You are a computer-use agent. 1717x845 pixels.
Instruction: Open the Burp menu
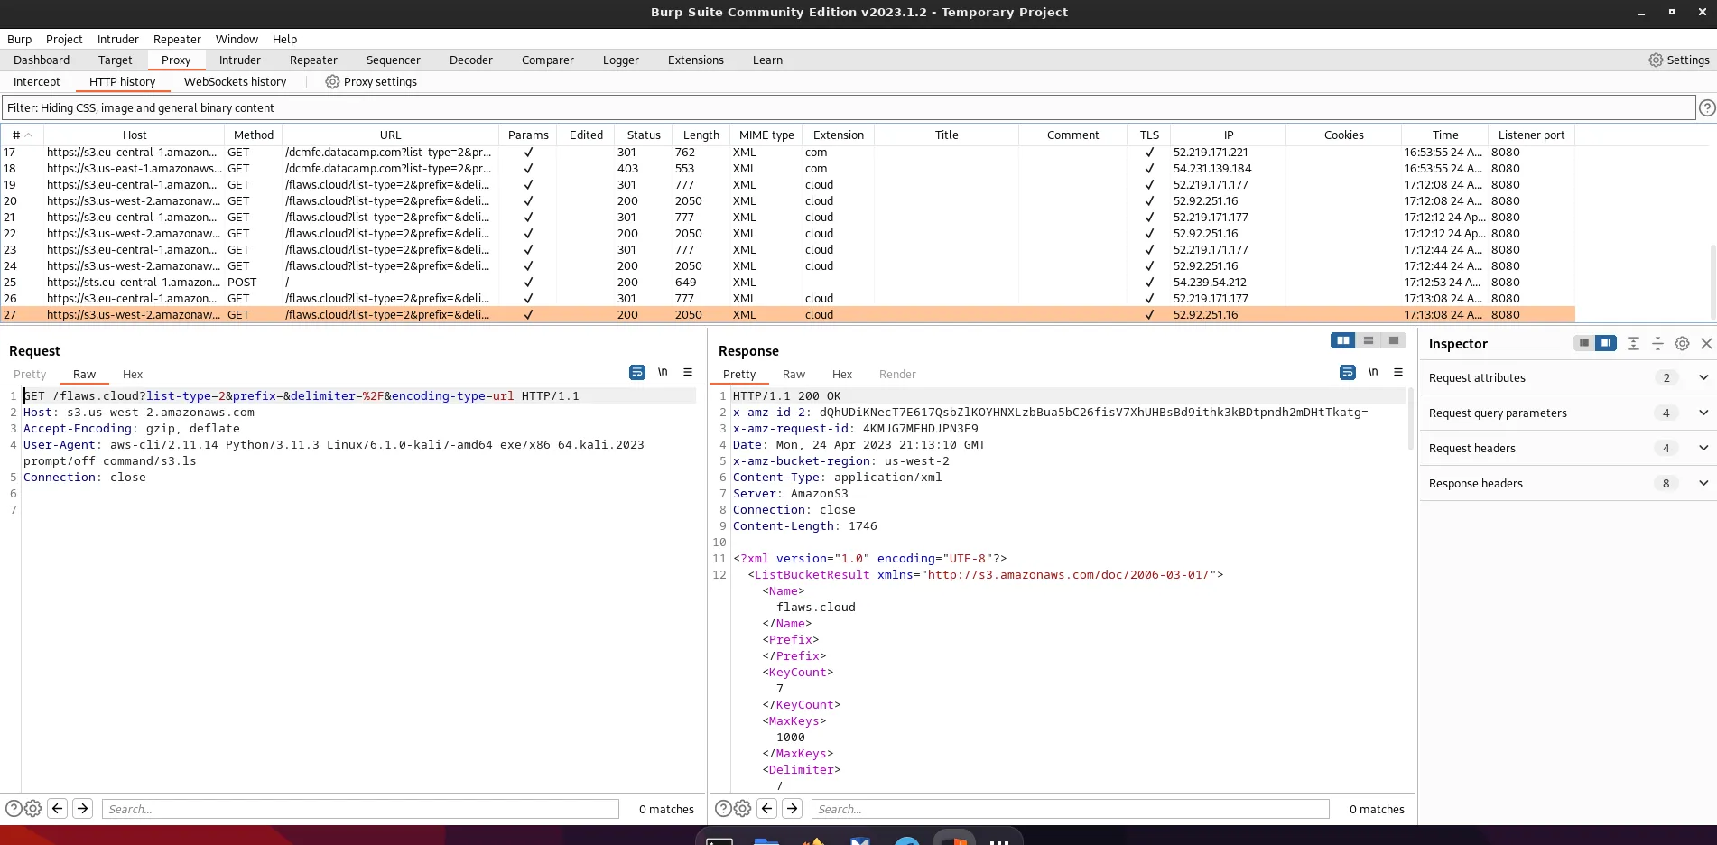19,39
